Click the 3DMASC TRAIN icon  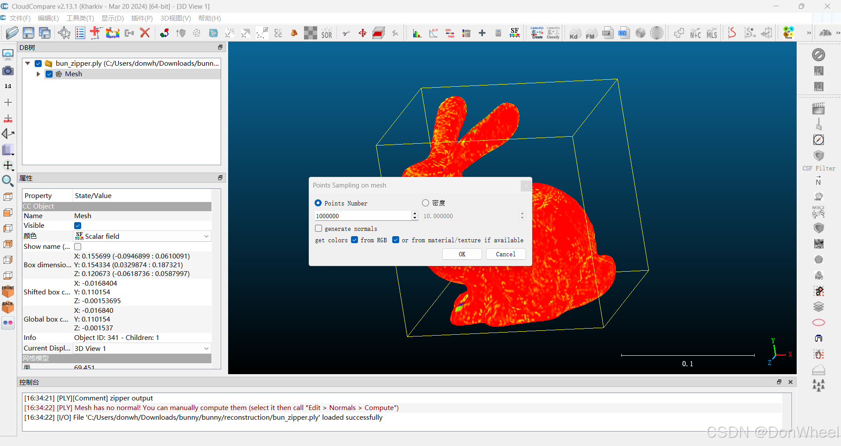tap(788, 33)
